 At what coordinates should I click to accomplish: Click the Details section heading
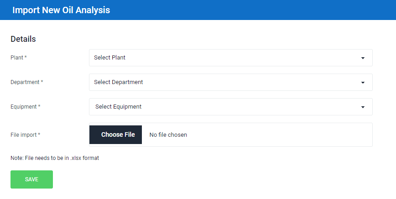[x=23, y=39]
